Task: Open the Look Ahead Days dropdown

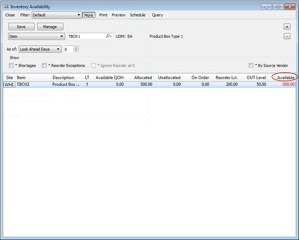Action: pyautogui.click(x=40, y=49)
